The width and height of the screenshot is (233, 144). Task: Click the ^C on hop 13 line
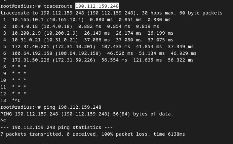point(17,100)
